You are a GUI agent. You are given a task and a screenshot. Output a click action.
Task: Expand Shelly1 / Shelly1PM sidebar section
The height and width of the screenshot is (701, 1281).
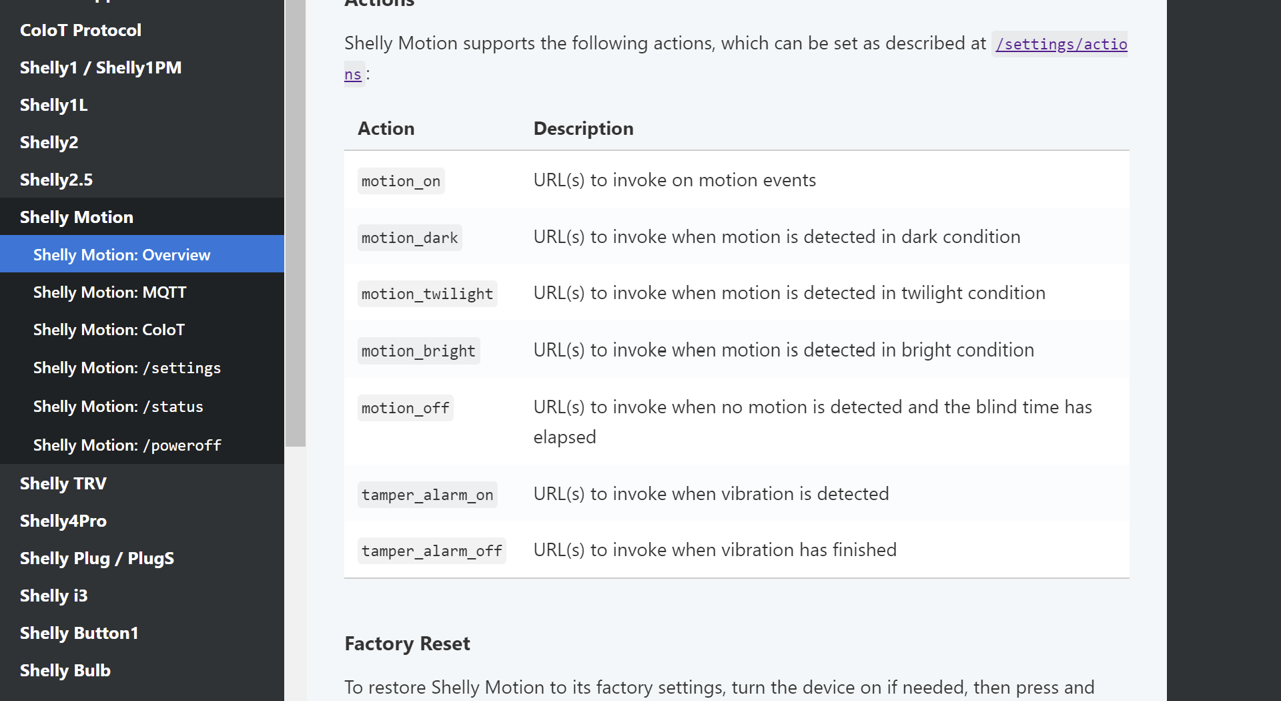(101, 67)
